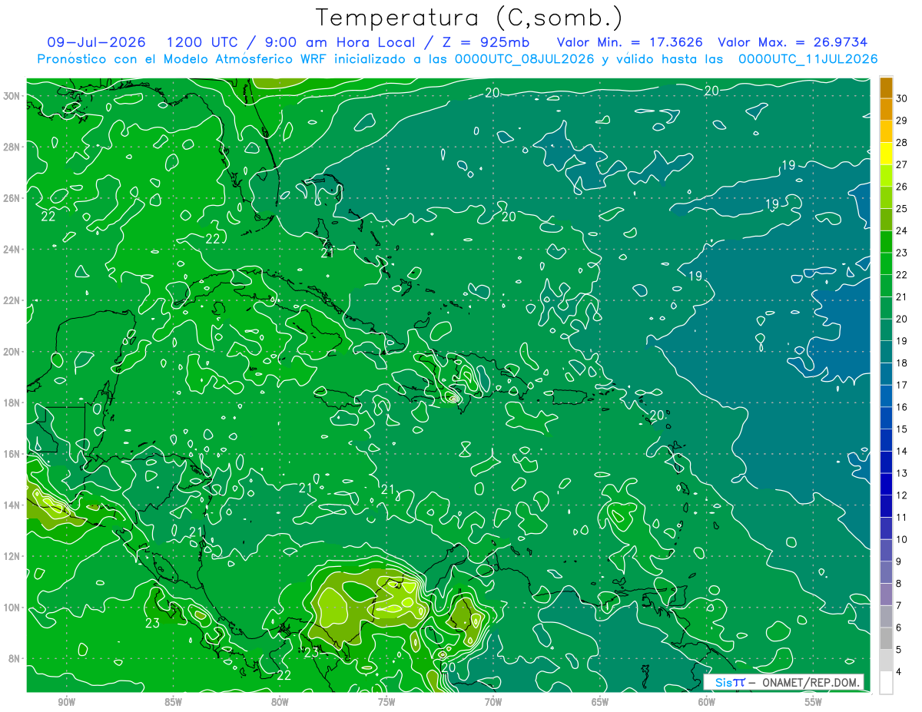Viewport: 922px width, 712px height.
Task: Click the '24N' latitude axis label
Action: tap(12, 250)
